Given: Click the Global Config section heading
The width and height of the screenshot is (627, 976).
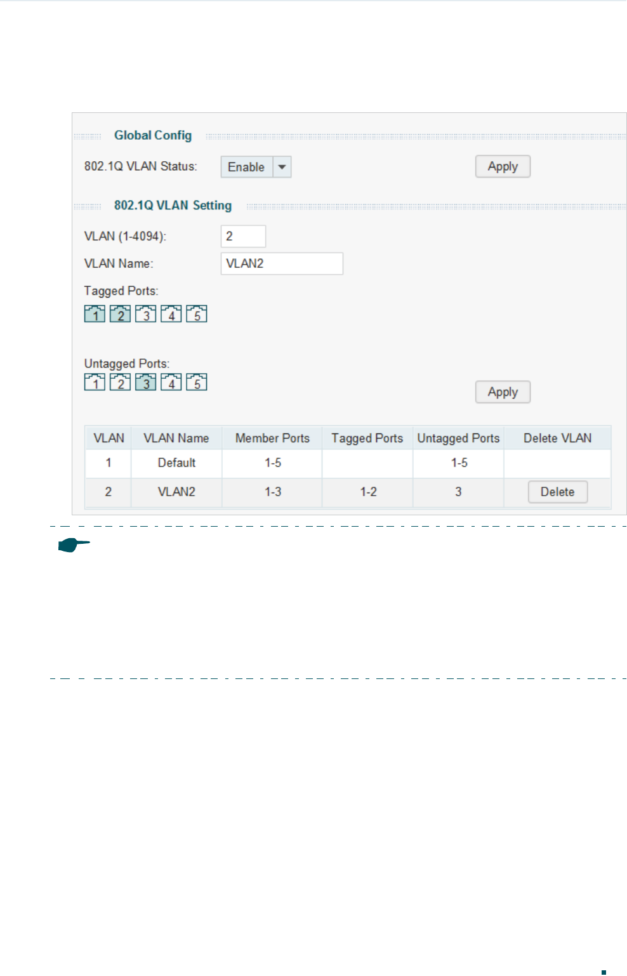Looking at the screenshot, I should click(153, 135).
